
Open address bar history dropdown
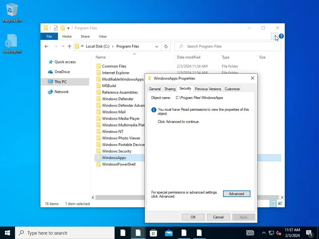[x=157, y=47]
